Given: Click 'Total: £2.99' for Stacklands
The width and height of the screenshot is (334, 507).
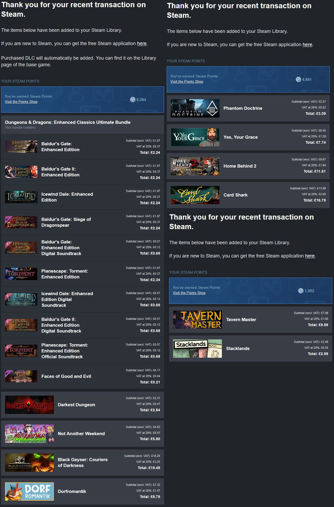Looking at the screenshot, I should pyautogui.click(x=318, y=354).
